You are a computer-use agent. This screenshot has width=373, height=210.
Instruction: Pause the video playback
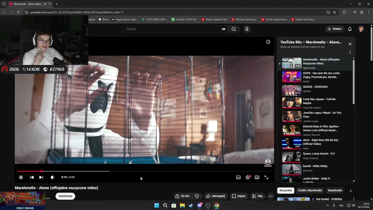click(x=21, y=177)
